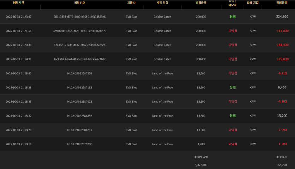Image resolution: width=295 pixels, height=169 pixels.
Task: Select bet time 2025-10-03 21:18:18
Action: [19, 144]
